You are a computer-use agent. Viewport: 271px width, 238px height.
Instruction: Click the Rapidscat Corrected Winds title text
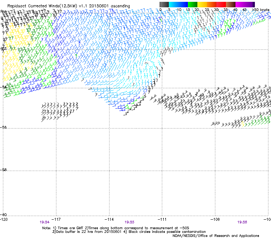coord(68,6)
